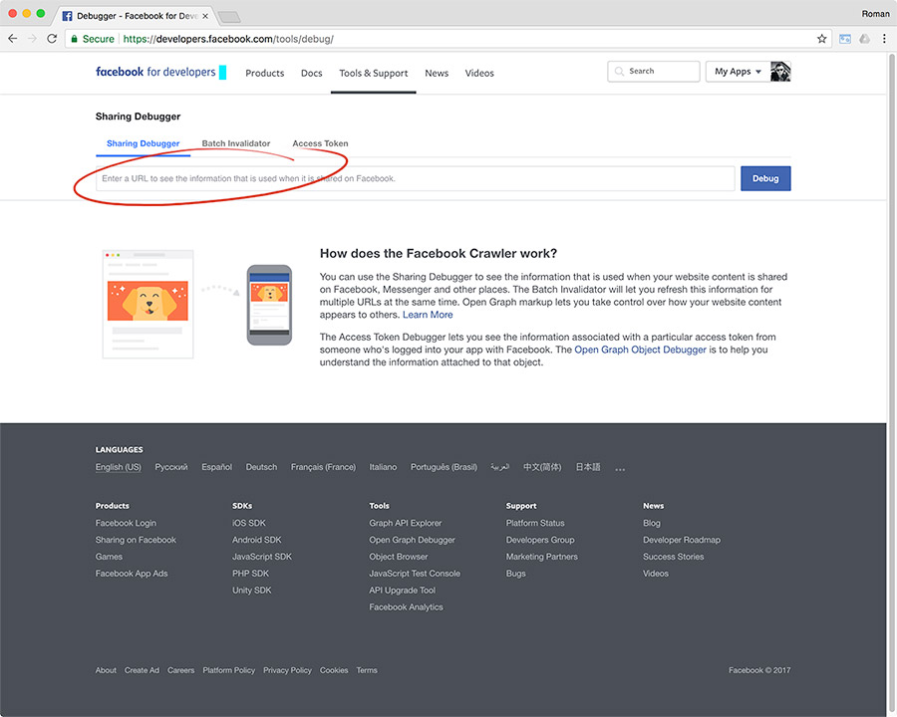Select English (US) language
The height and width of the screenshot is (717, 897).
coord(119,467)
